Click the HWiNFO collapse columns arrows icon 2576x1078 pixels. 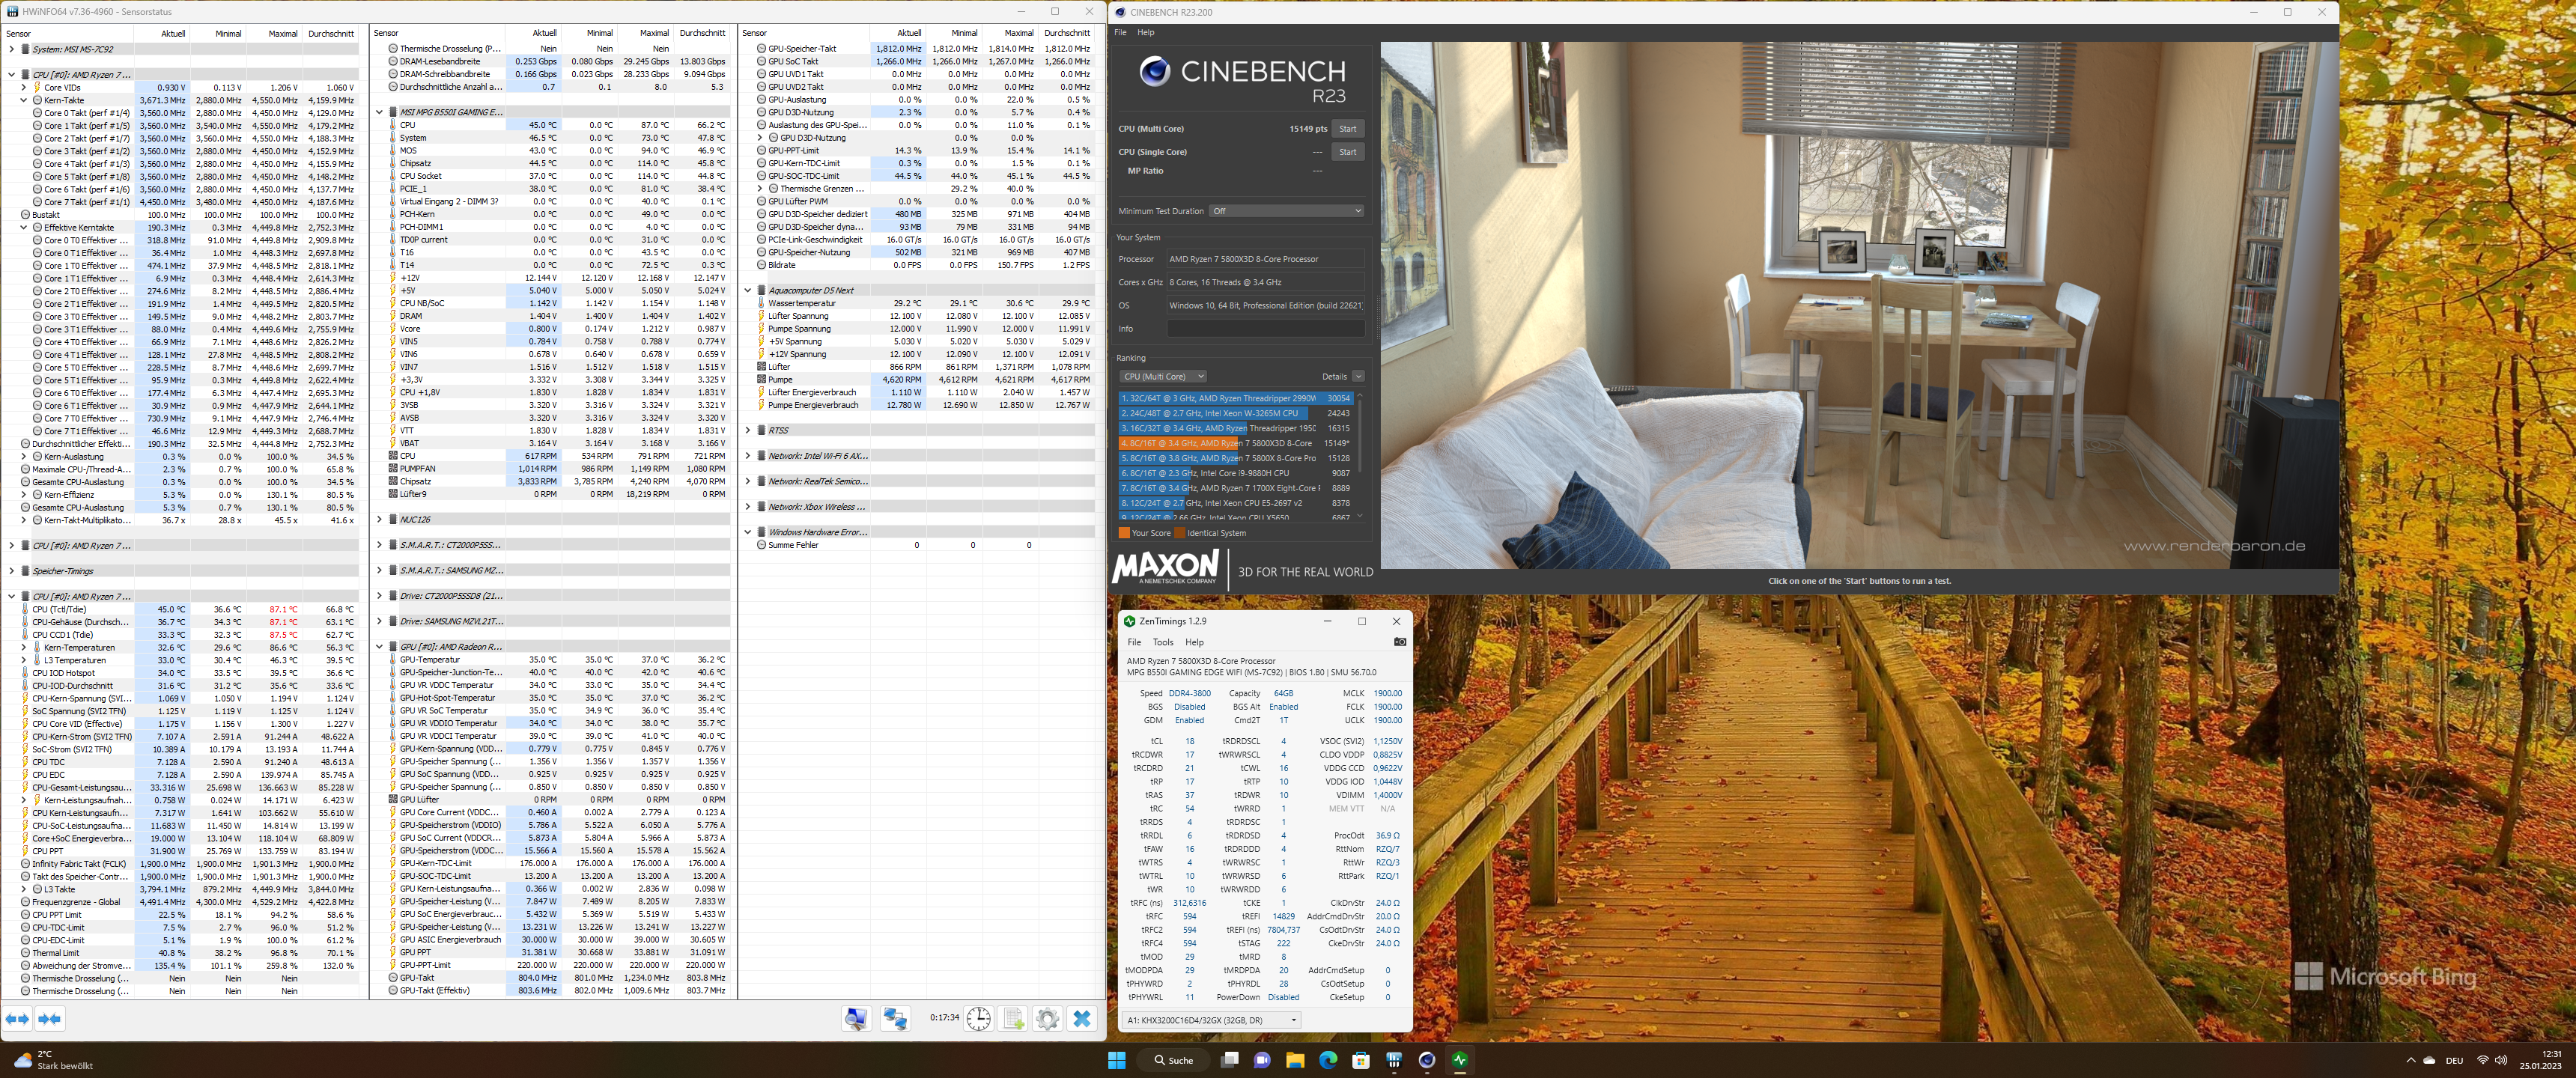pyautogui.click(x=50, y=1019)
